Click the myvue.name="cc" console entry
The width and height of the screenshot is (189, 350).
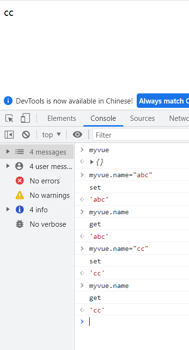tap(119, 249)
